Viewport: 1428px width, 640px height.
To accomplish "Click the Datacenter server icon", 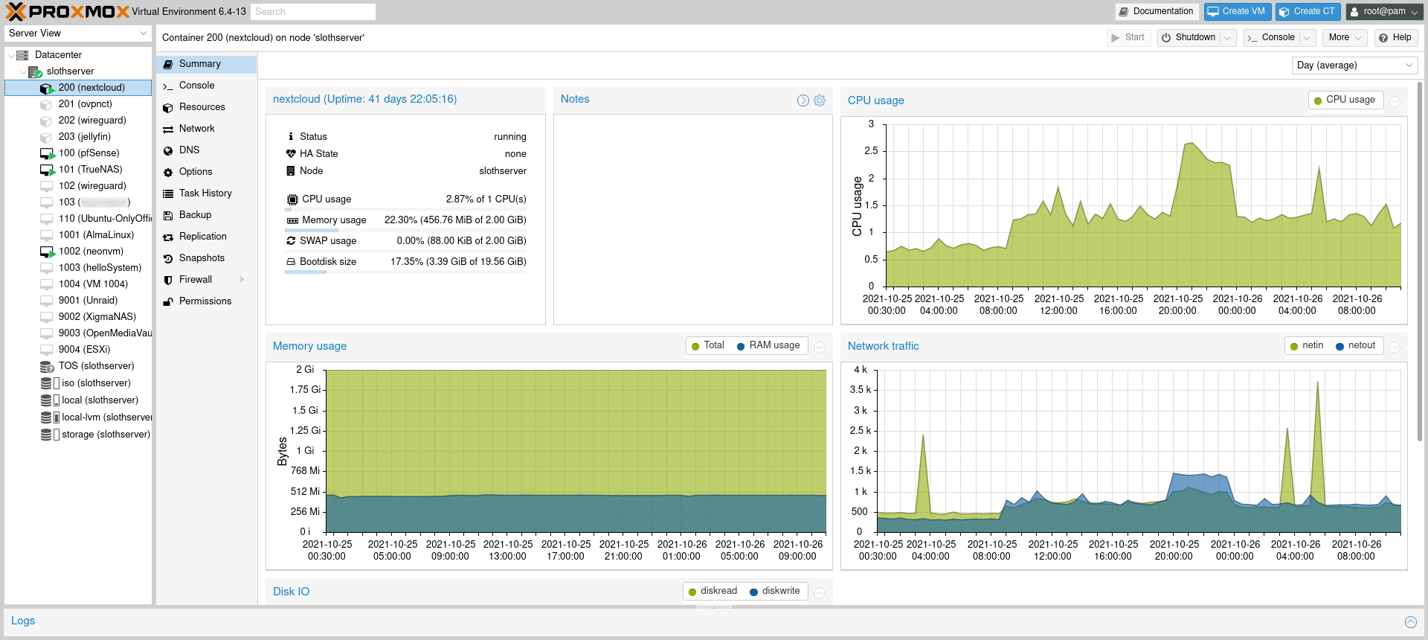I will 22,55.
